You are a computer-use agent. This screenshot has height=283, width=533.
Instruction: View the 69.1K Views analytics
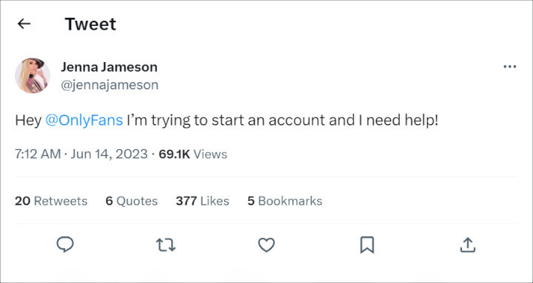click(192, 154)
